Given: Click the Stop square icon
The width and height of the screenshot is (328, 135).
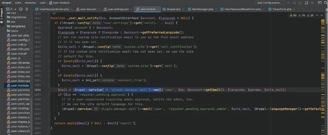Looking at the screenshot, I should [x=312, y=3].
